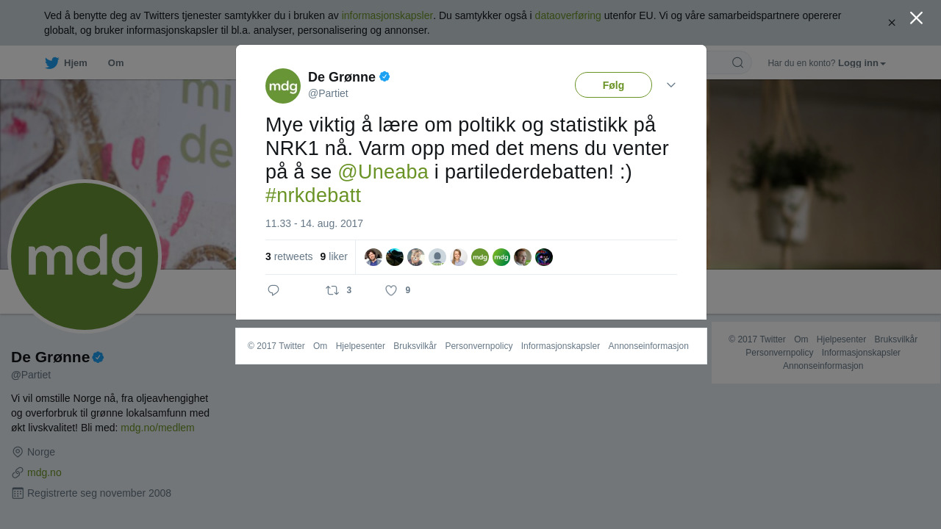
Task: Close the tweet overlay with large X
Action: 916,18
